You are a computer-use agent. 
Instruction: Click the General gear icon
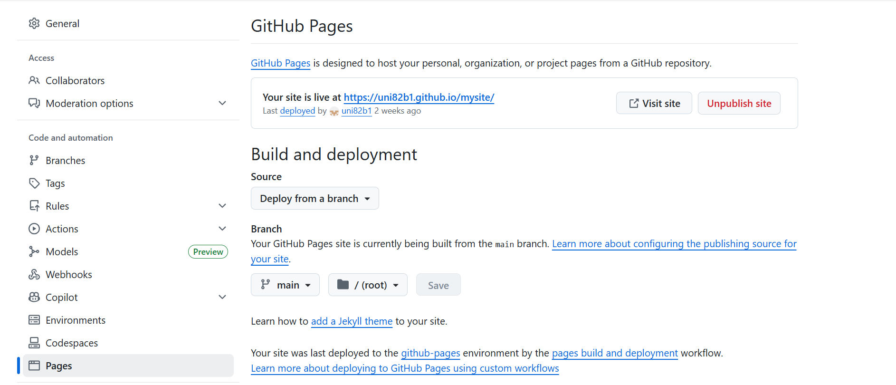(34, 24)
